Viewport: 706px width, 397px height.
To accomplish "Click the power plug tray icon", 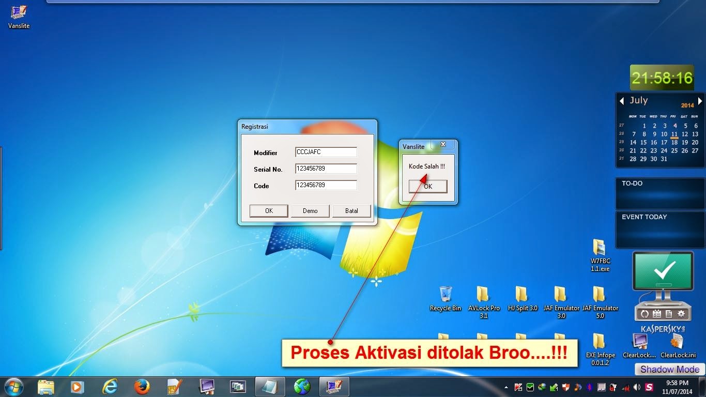I will [x=613, y=387].
